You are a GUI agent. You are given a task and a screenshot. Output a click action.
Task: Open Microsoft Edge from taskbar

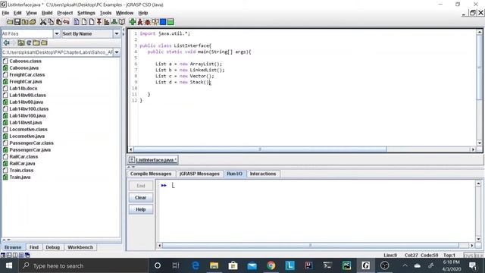click(x=196, y=265)
